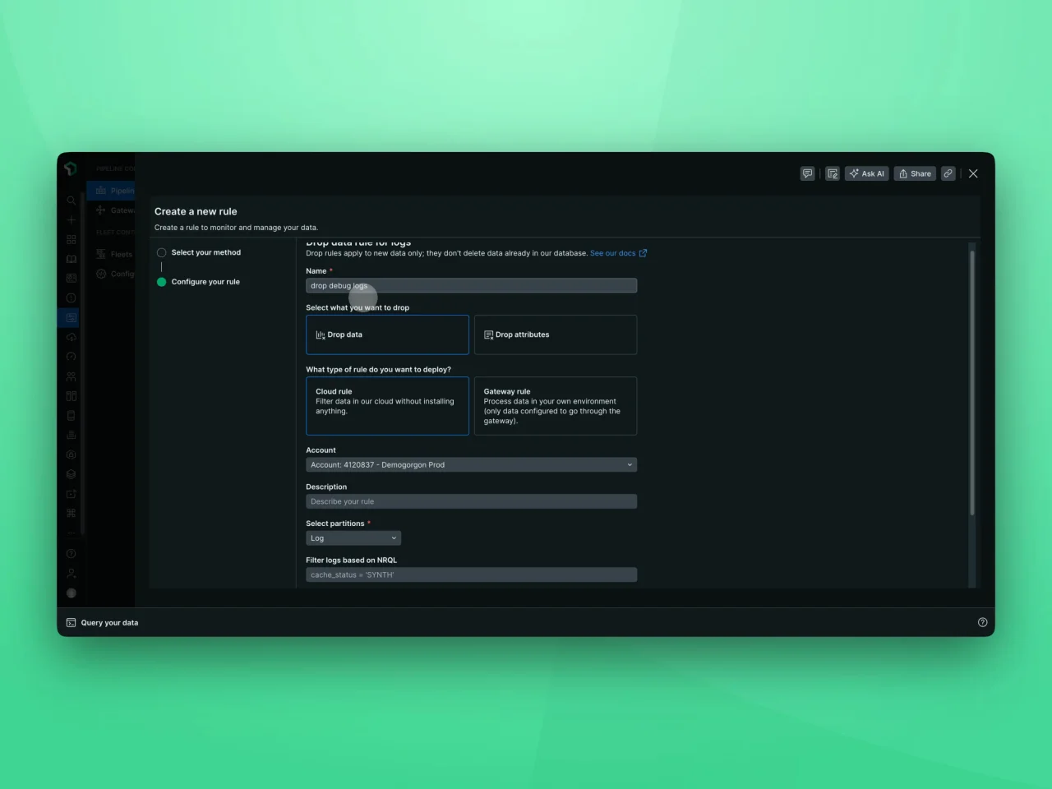Viewport: 1052px width, 789px height.
Task: Click the New Relic logo in the sidebar
Action: click(x=71, y=168)
